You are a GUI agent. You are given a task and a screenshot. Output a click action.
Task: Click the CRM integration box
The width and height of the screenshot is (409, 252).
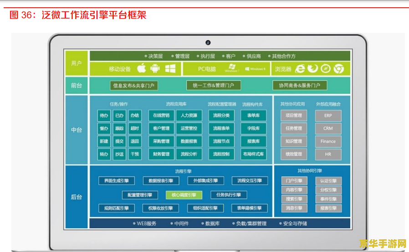(328, 129)
